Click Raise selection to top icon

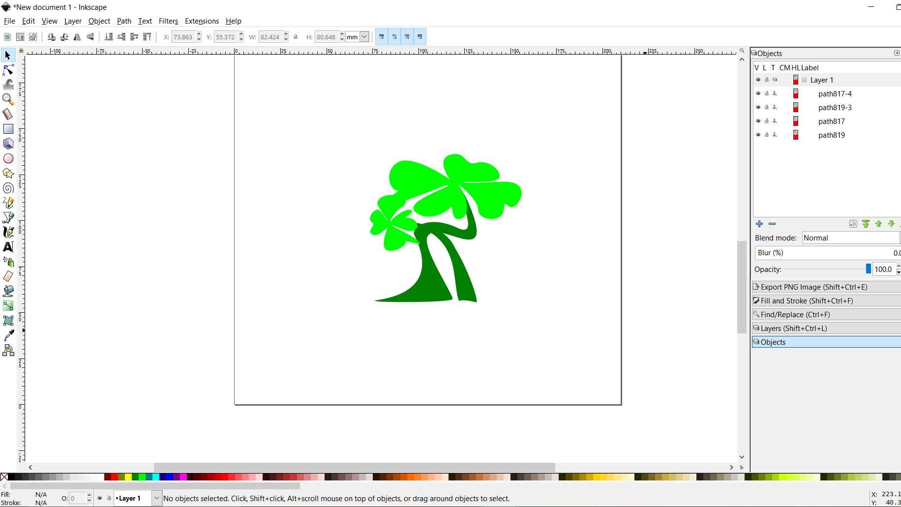coord(147,37)
